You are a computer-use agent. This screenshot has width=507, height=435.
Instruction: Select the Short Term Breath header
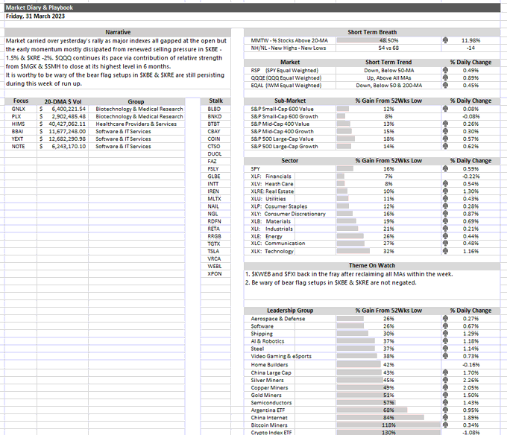tap(372, 32)
